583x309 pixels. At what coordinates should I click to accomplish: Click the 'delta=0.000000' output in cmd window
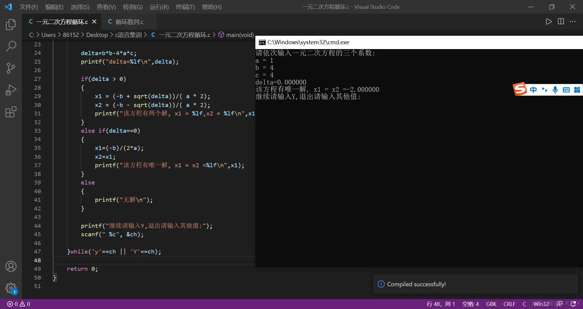[281, 82]
